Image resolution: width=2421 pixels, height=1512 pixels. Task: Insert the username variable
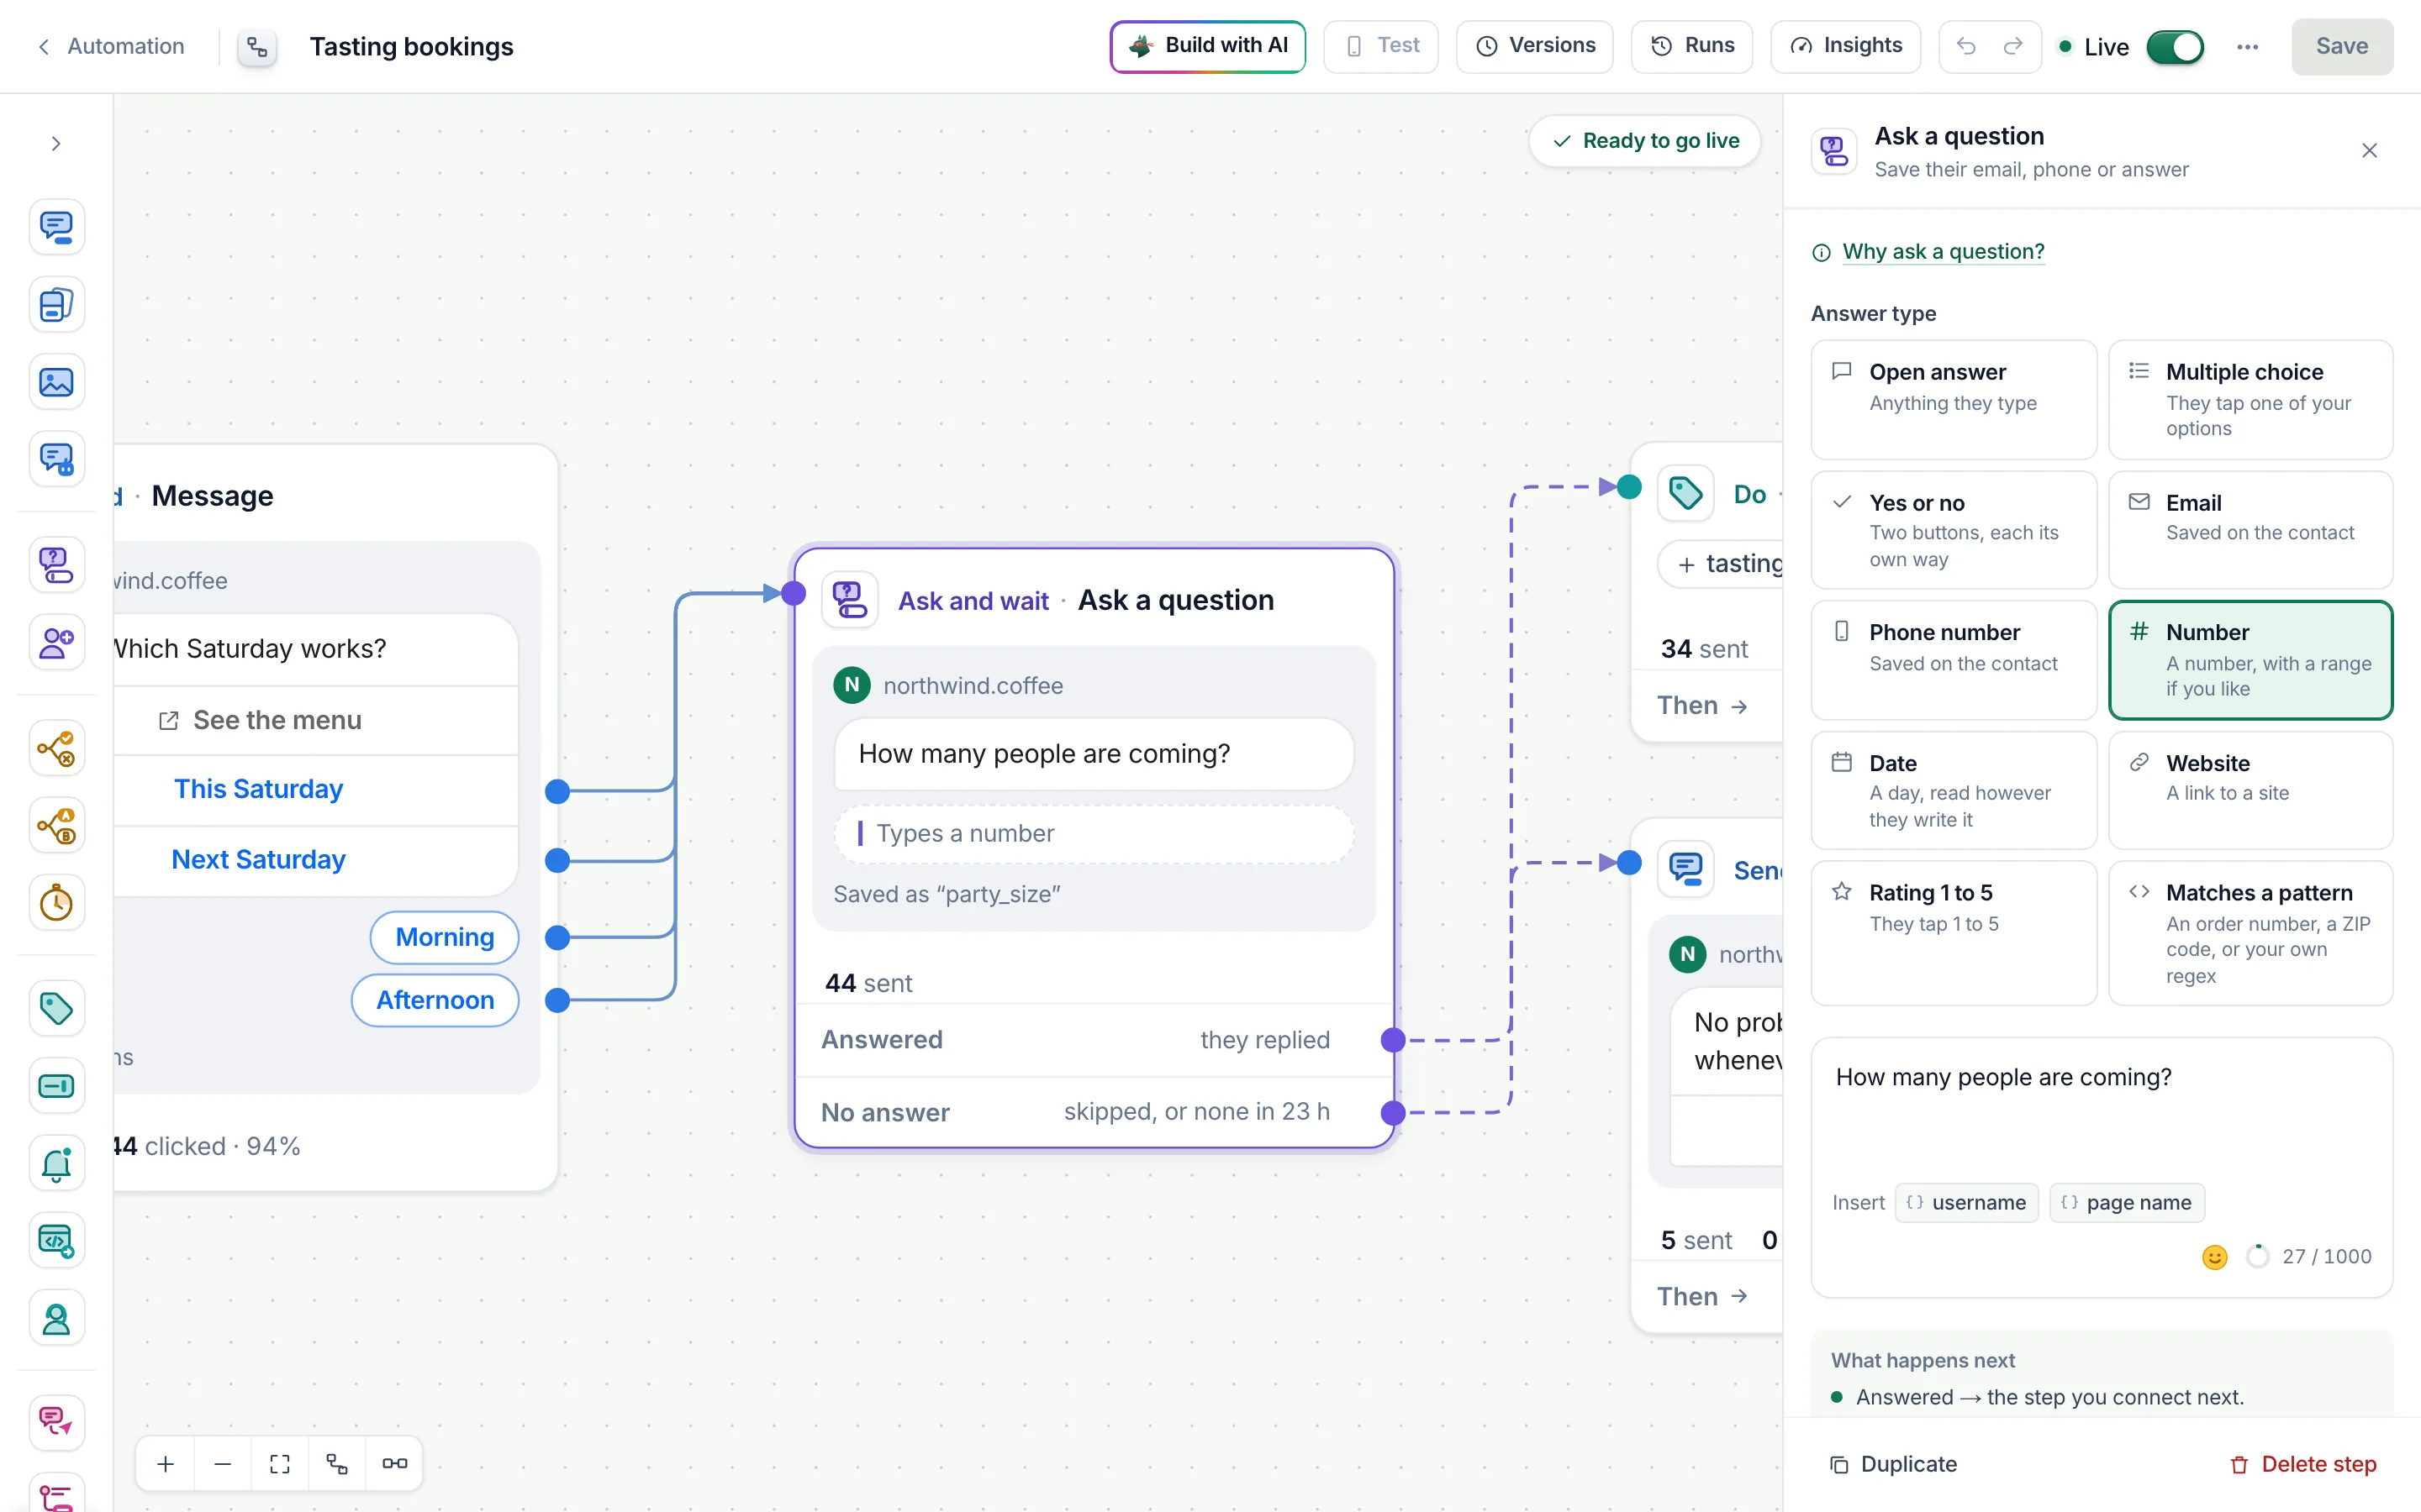[1966, 1203]
